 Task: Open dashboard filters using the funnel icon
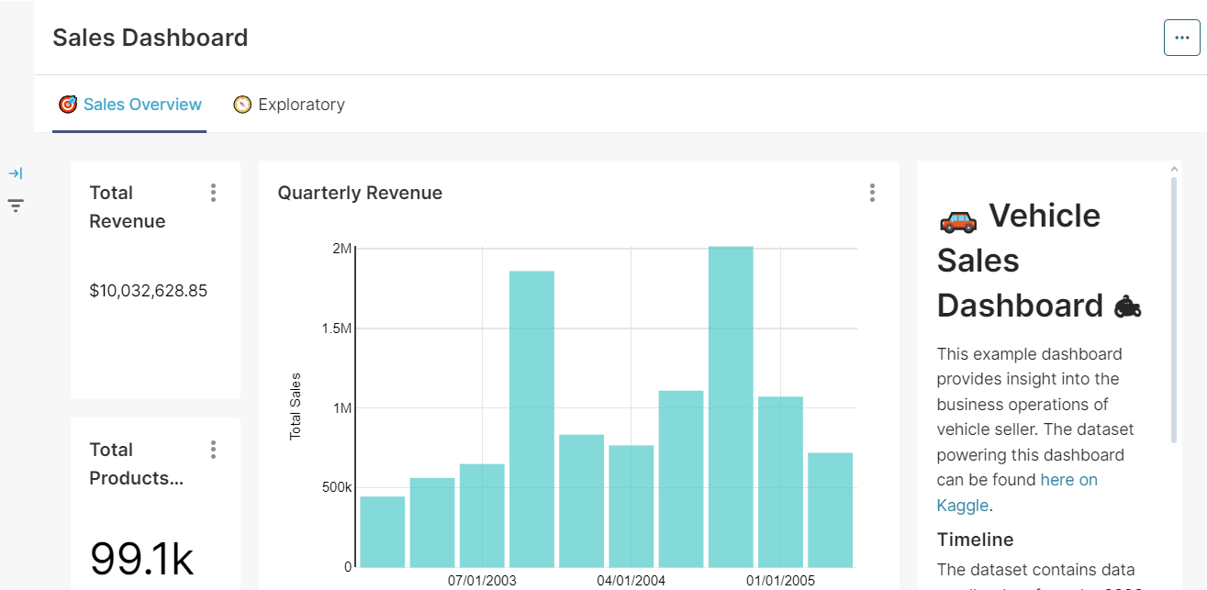coord(16,205)
